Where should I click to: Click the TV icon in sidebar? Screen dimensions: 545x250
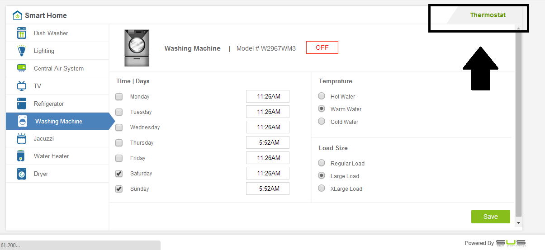click(x=22, y=86)
